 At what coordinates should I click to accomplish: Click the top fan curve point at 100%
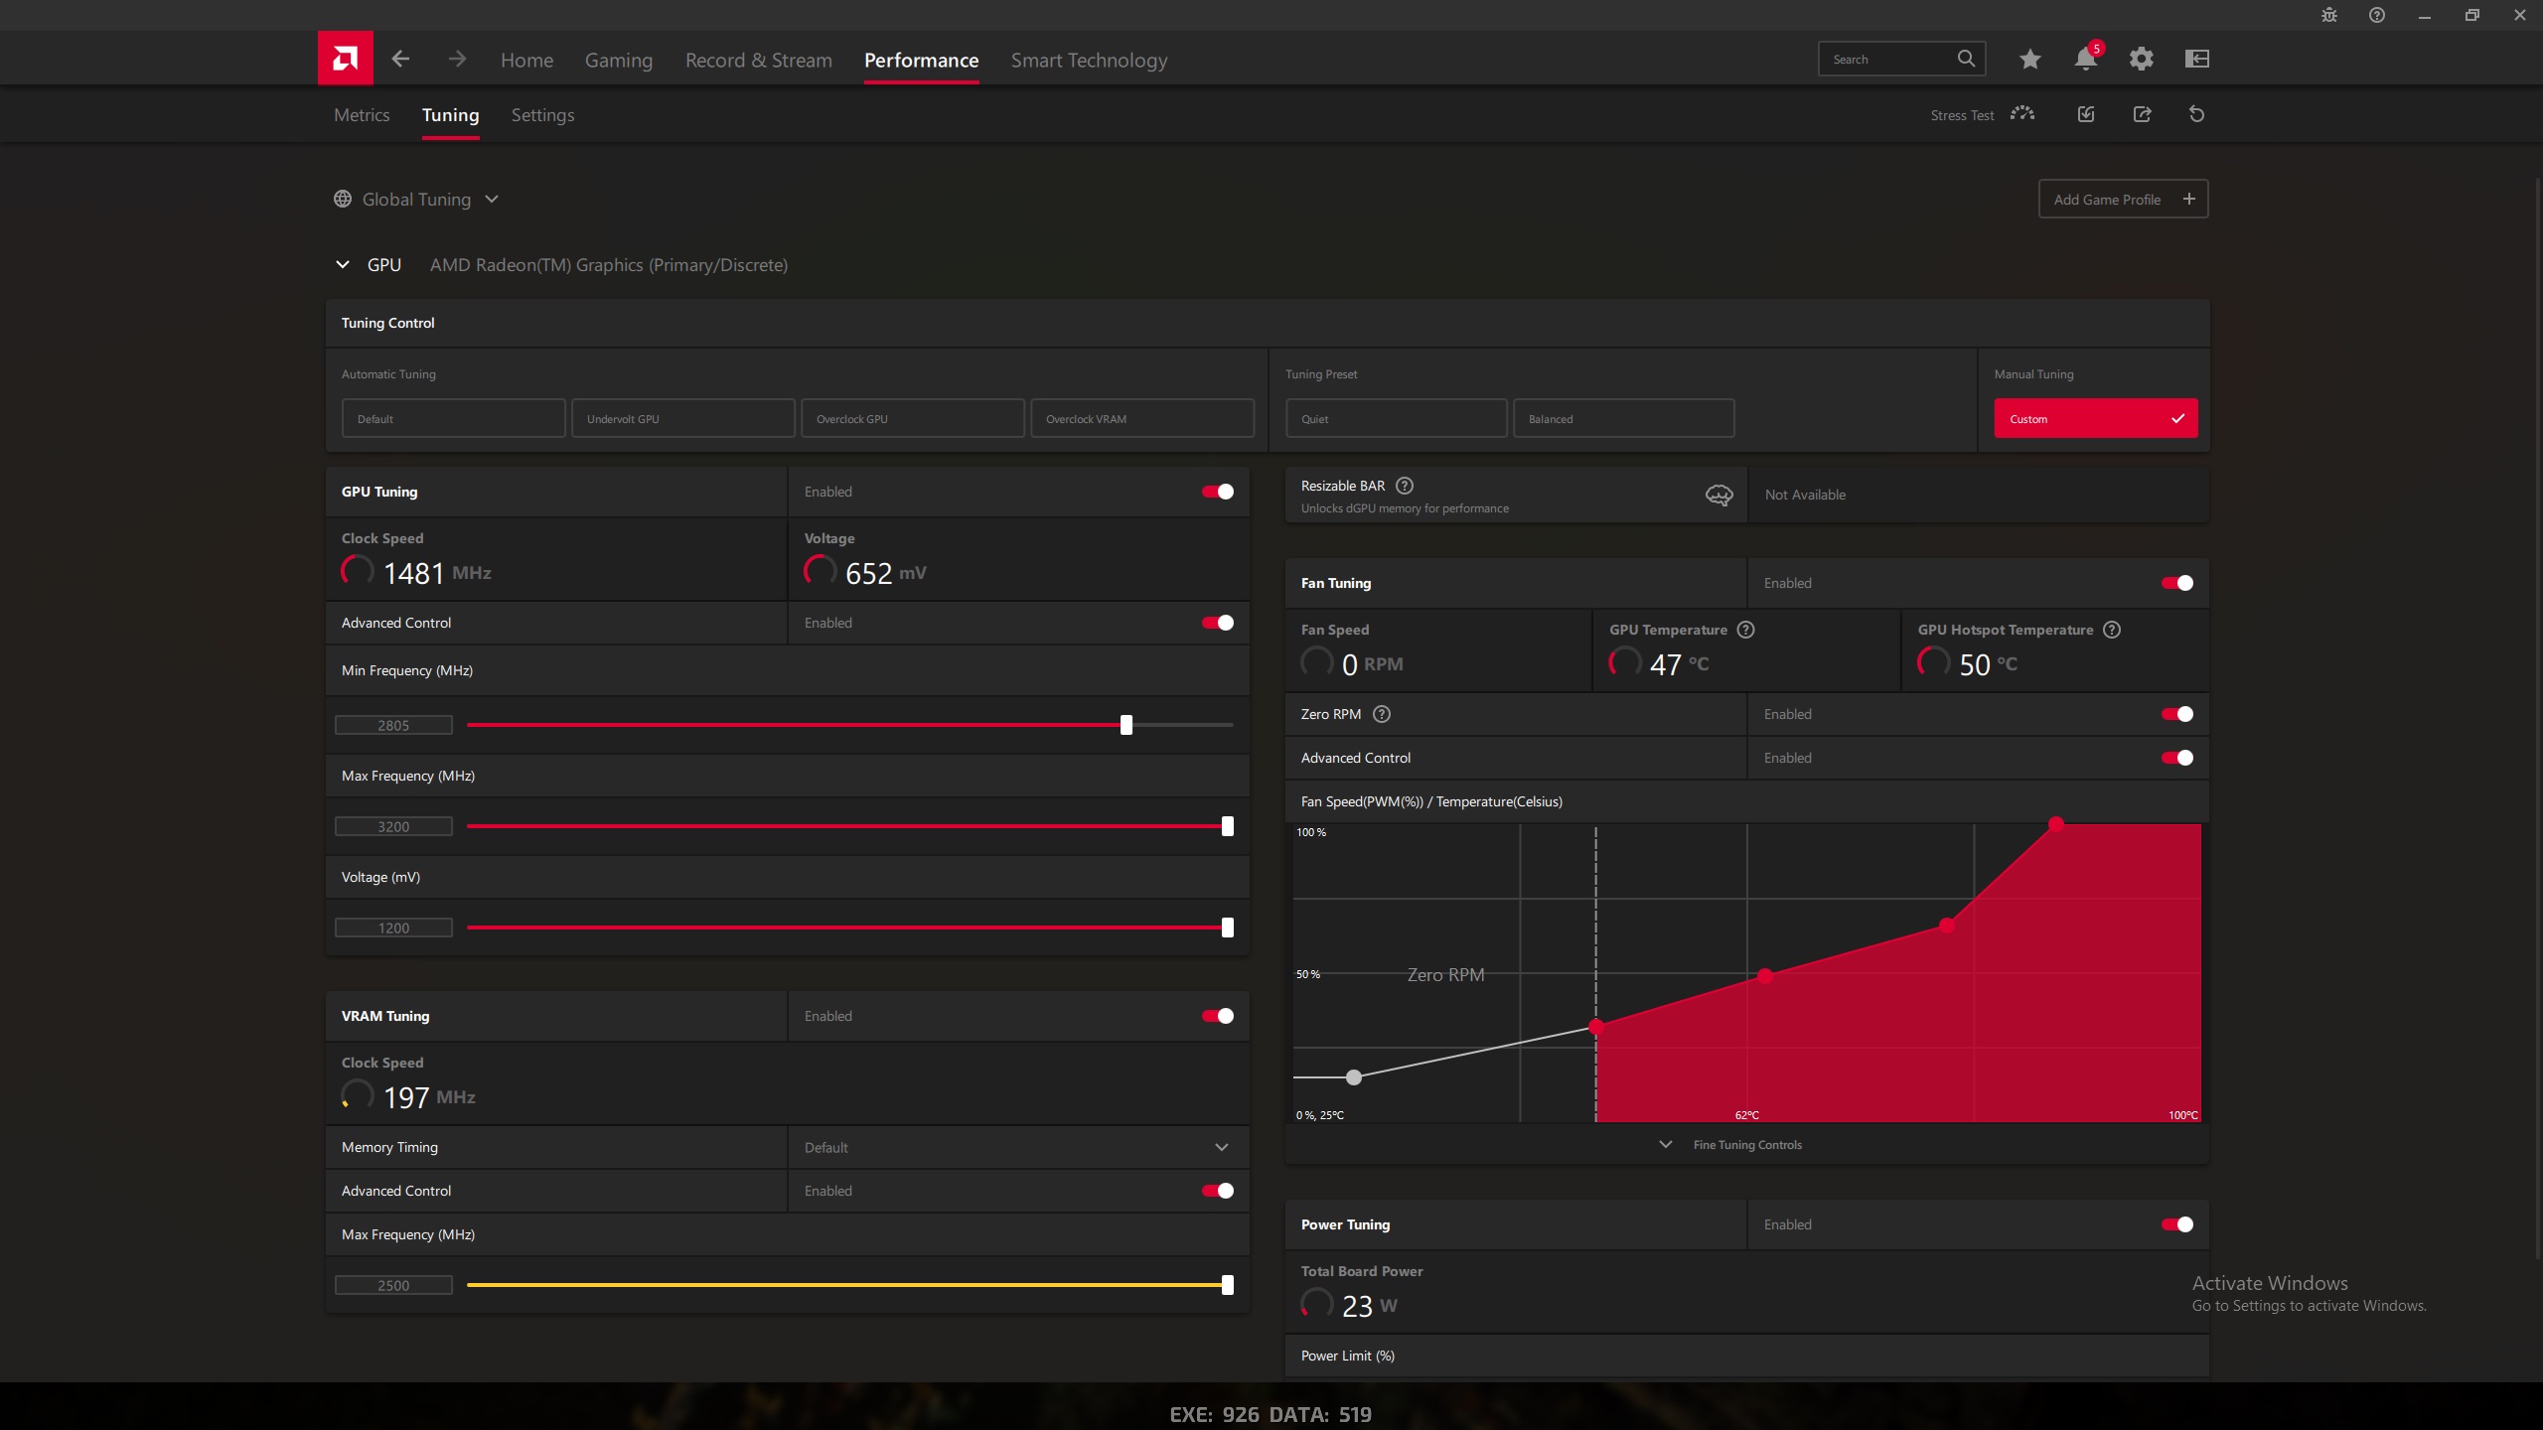coord(2056,824)
